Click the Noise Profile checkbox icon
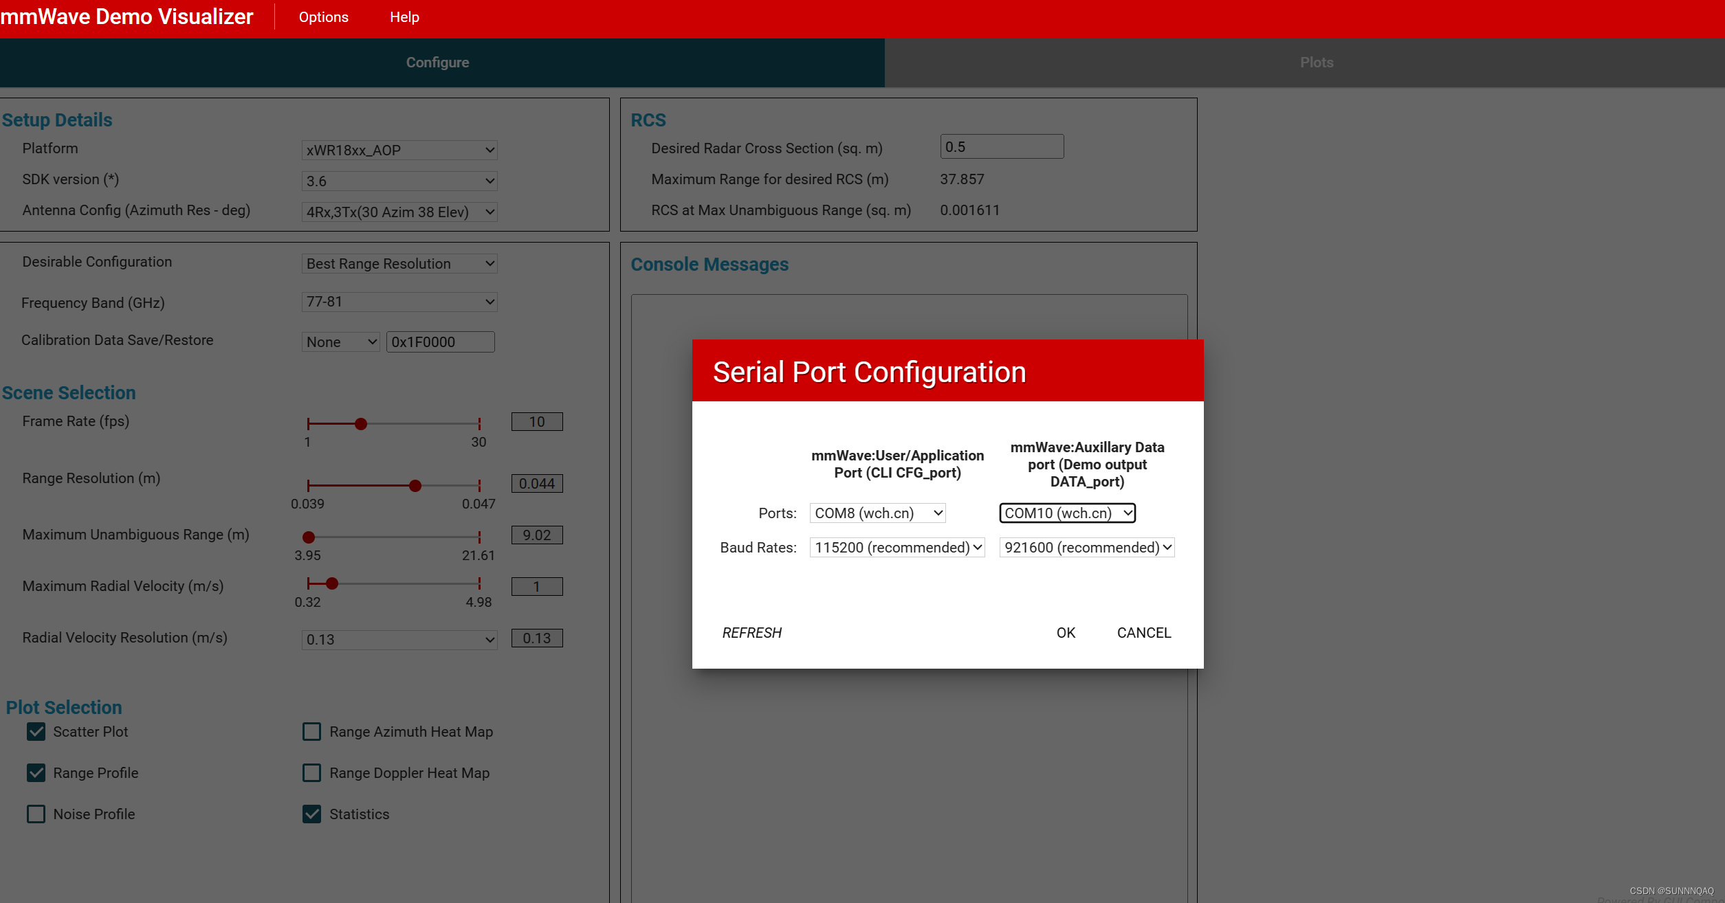 click(36, 814)
